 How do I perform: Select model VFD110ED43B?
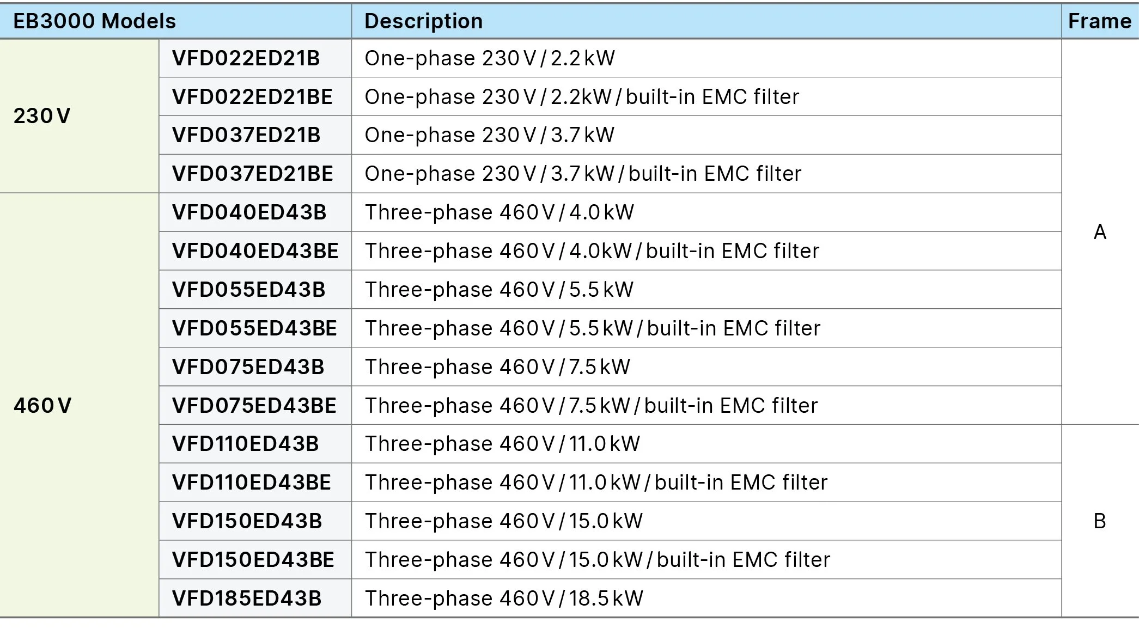point(255,444)
